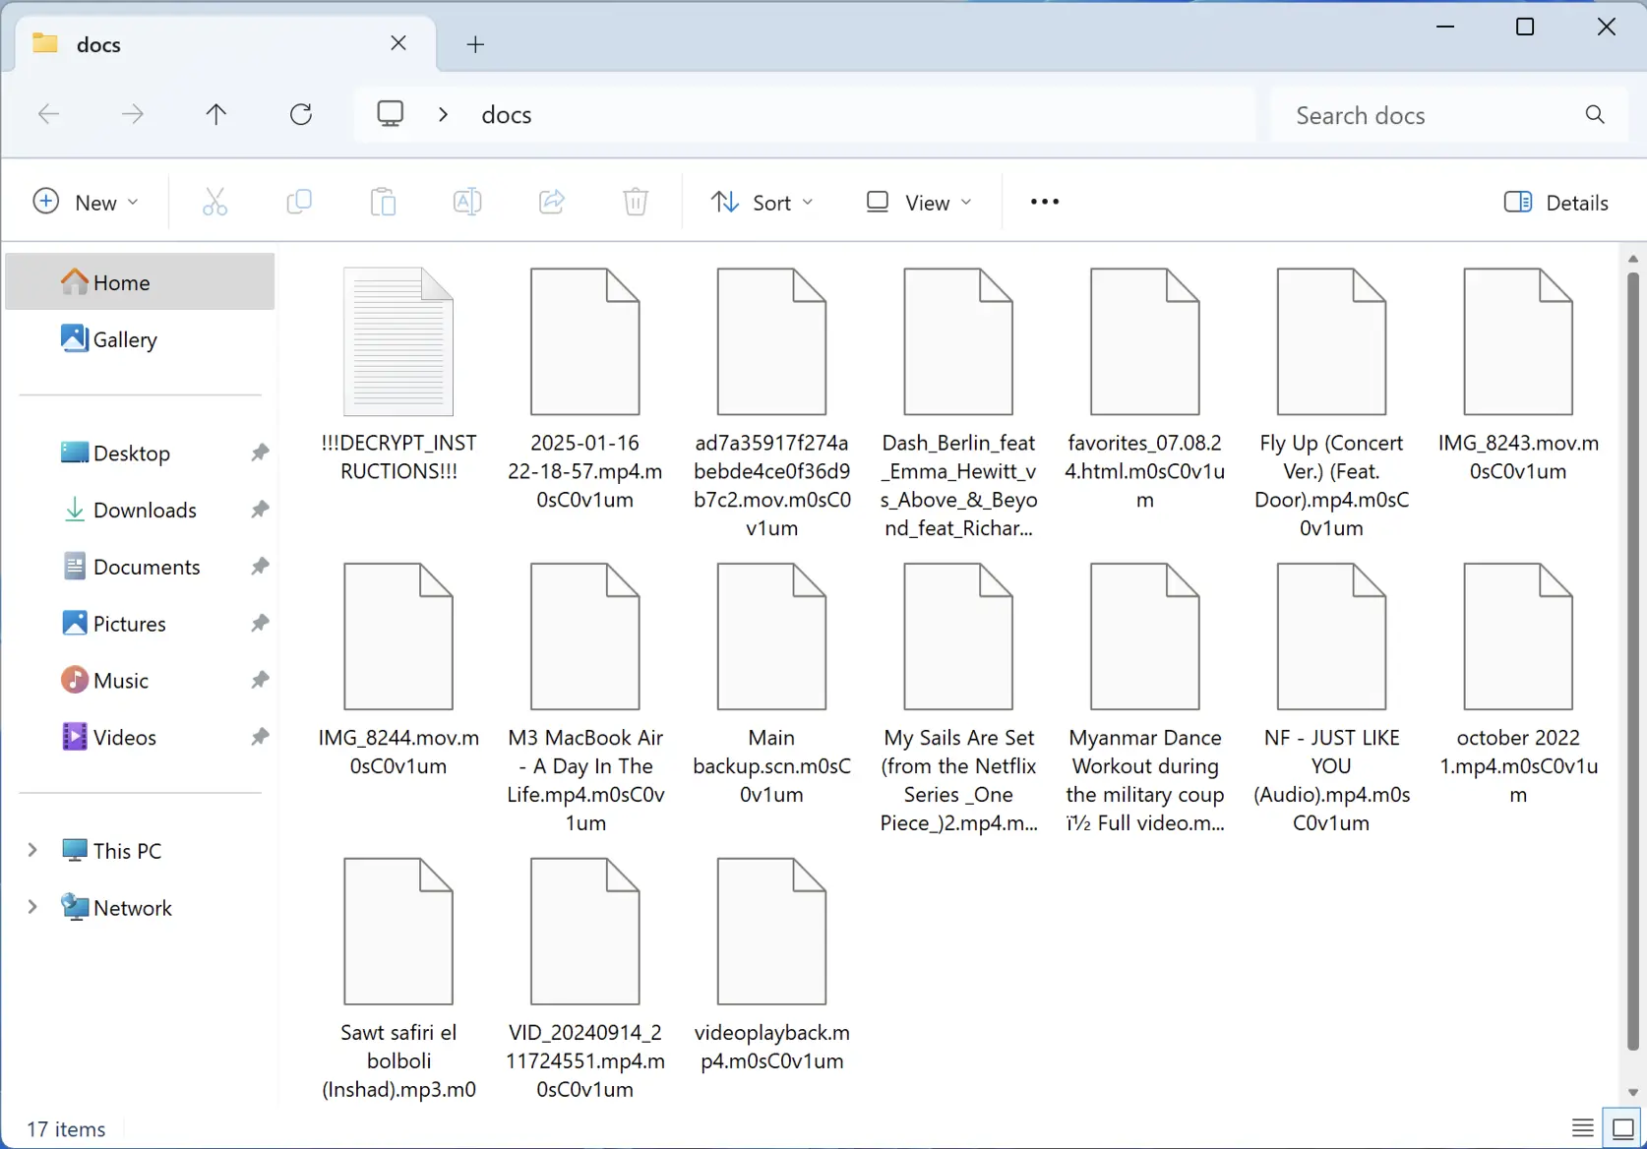Open the View dropdown
Image resolution: width=1647 pixels, height=1149 pixels.
[x=917, y=202]
